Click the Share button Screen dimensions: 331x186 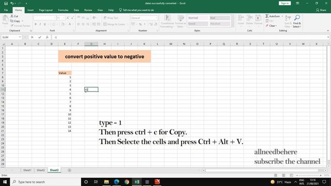(x=321, y=10)
